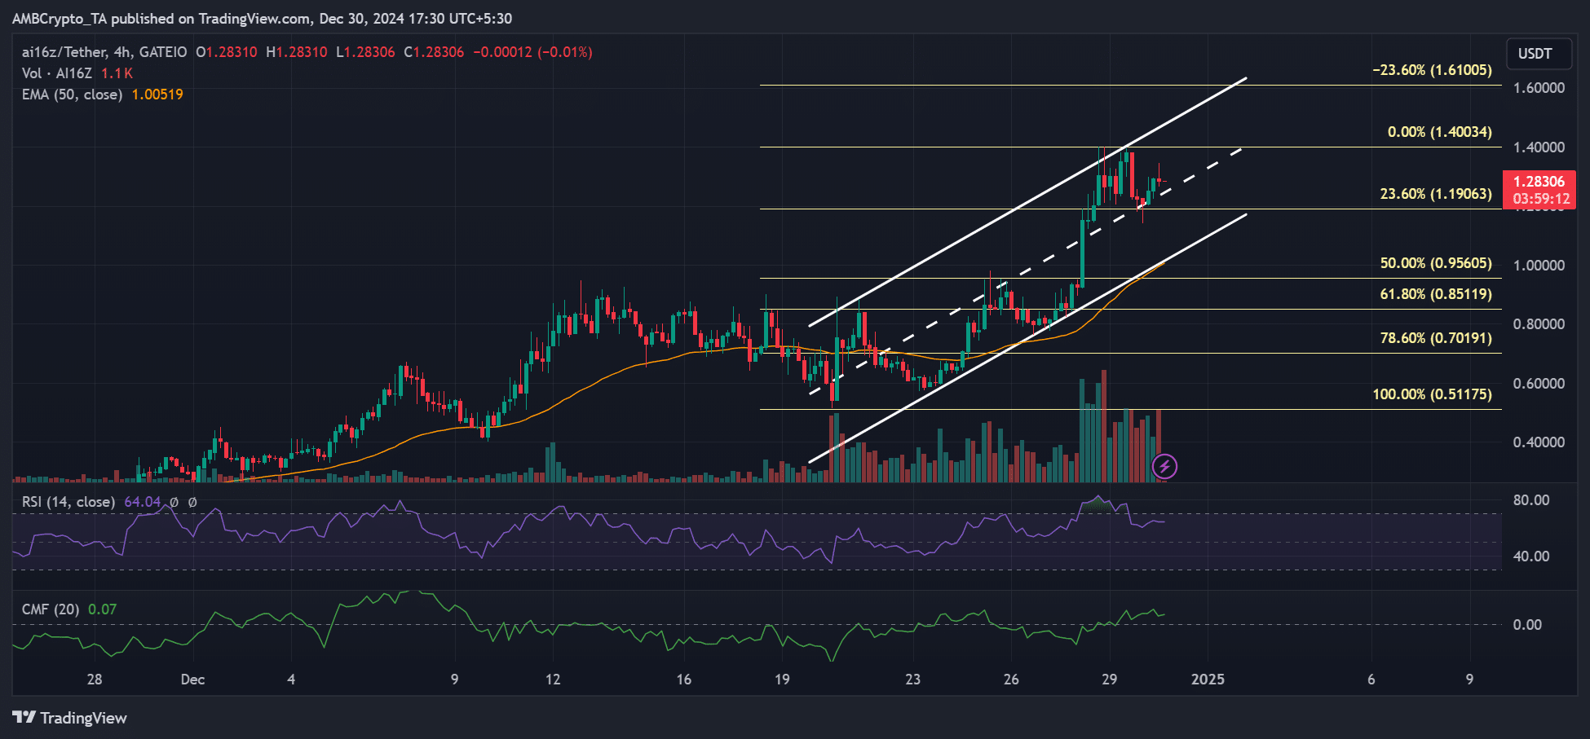Click the red current price label 1.28306
This screenshot has height=739, width=1590.
click(1539, 182)
